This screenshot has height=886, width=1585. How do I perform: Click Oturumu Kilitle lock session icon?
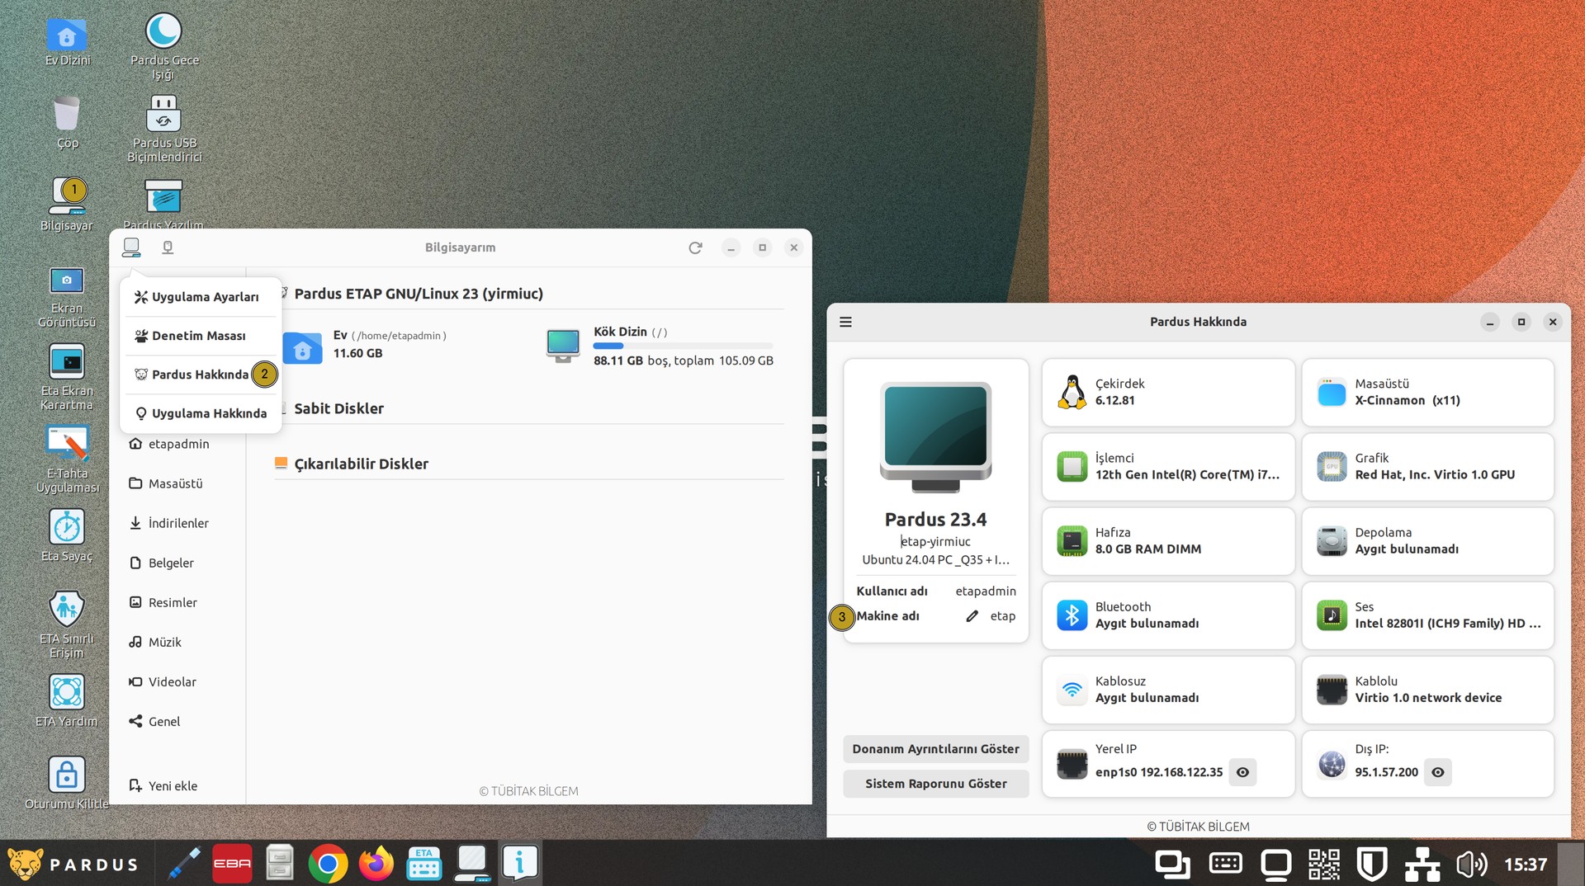pyautogui.click(x=67, y=783)
